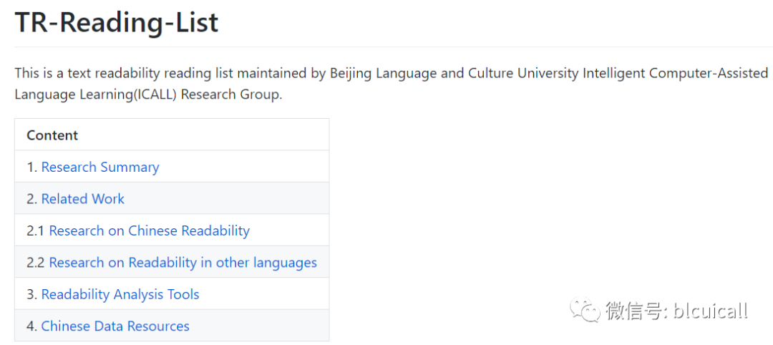This screenshot has height=345, width=773.
Task: Click the "3." number before Readability Analysis Tools
Action: pos(31,294)
